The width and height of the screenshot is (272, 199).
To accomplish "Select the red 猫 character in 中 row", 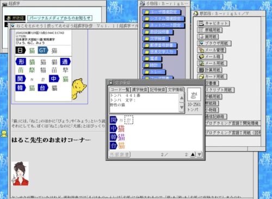I will [x=121, y=129].
